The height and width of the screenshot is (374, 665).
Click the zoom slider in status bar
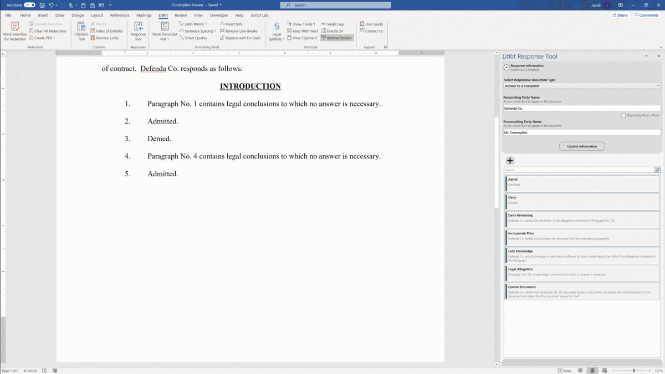click(x=633, y=371)
